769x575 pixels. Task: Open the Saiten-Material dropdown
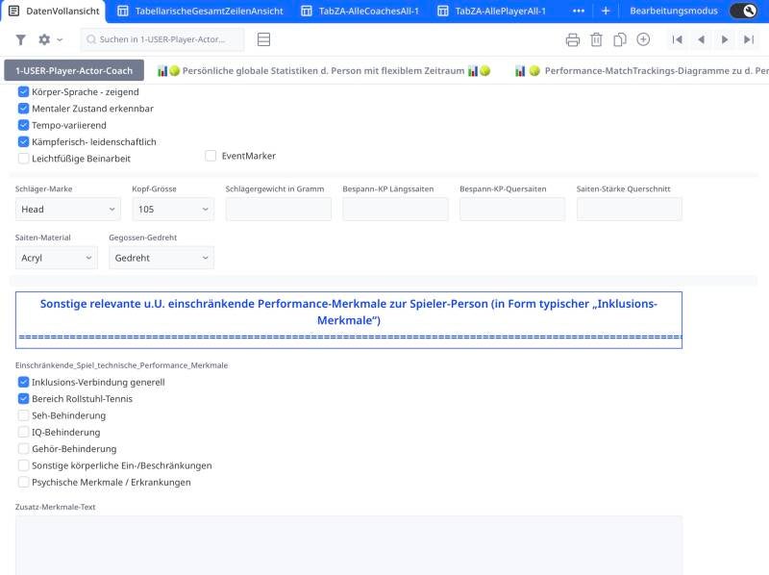56,258
